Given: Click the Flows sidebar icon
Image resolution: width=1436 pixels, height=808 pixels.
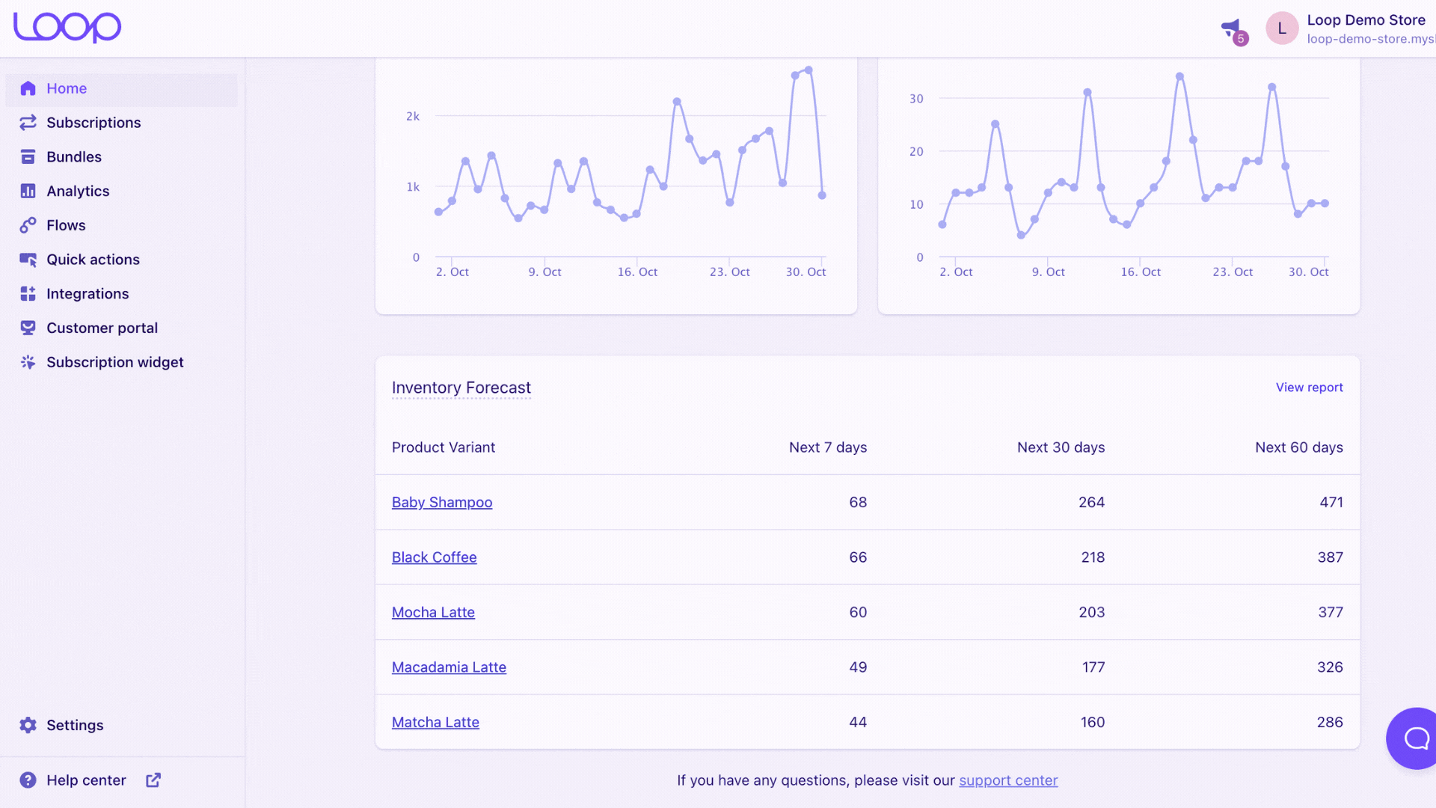Looking at the screenshot, I should click(28, 225).
